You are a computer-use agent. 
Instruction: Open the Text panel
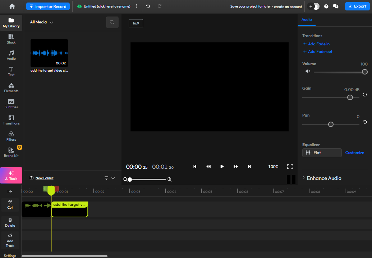pos(11,71)
